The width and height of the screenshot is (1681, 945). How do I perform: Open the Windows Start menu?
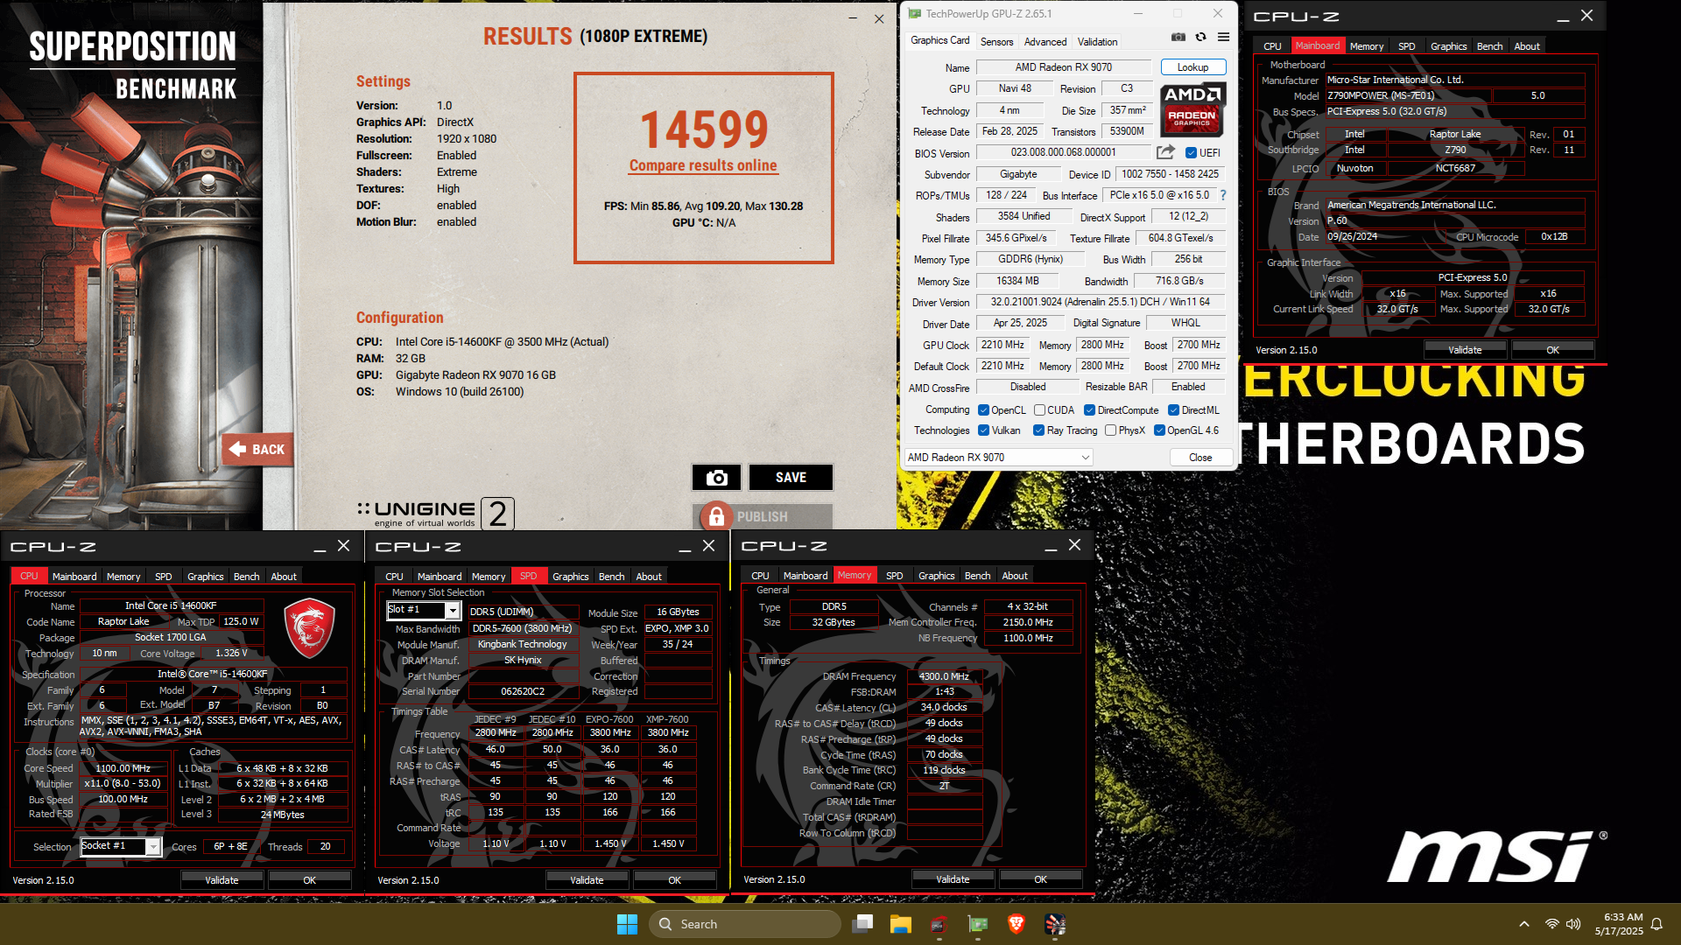coord(627,924)
